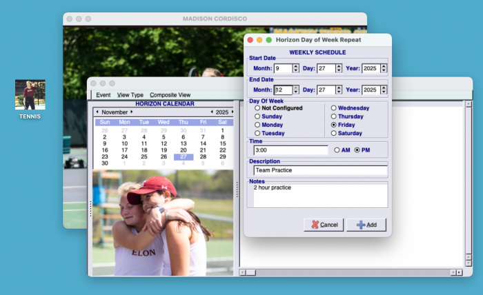Click the Start Date Month stepper arrows

[x=296, y=68]
